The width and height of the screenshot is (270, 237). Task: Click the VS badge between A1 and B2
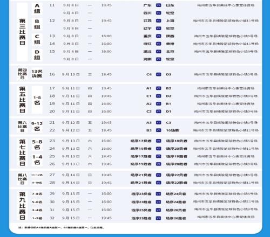coord(158,88)
